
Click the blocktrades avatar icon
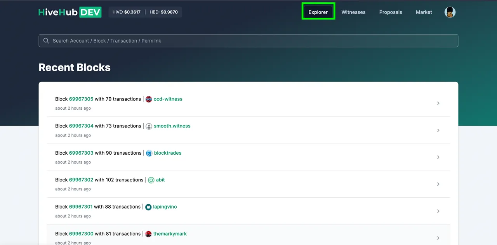pos(149,153)
